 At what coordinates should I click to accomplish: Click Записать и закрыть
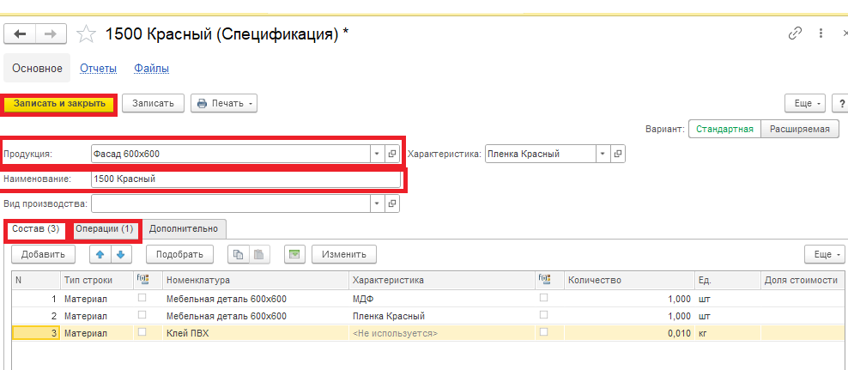(59, 103)
